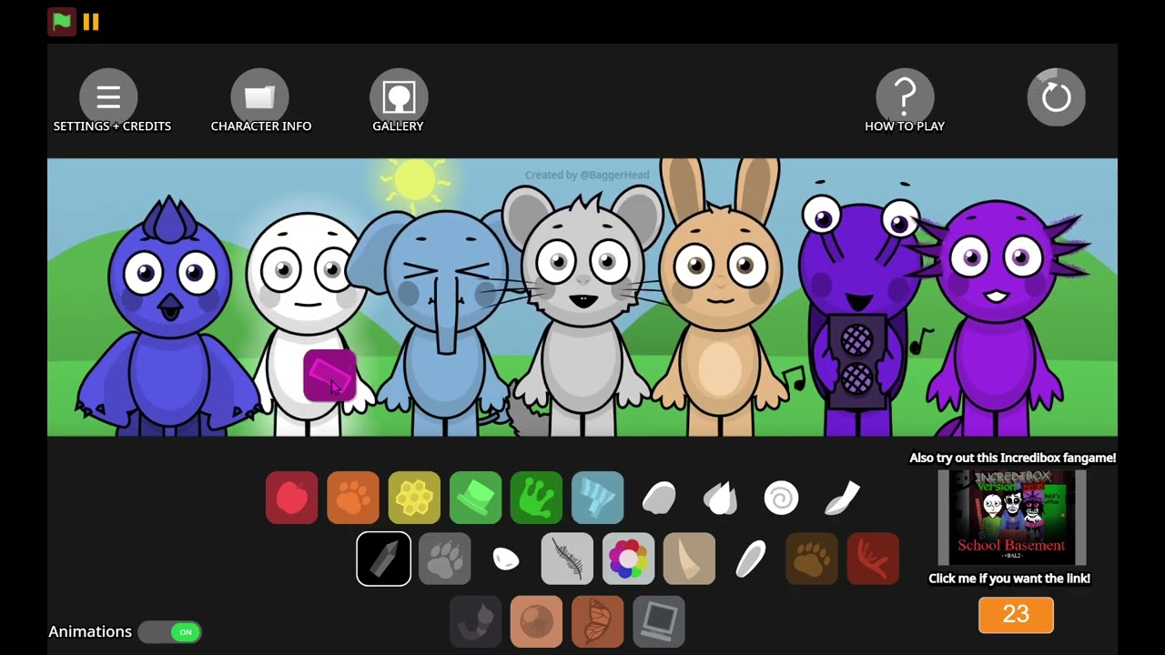This screenshot has height=655, width=1165.
Task: Choose the yellow honeycomb icon
Action: (x=414, y=498)
